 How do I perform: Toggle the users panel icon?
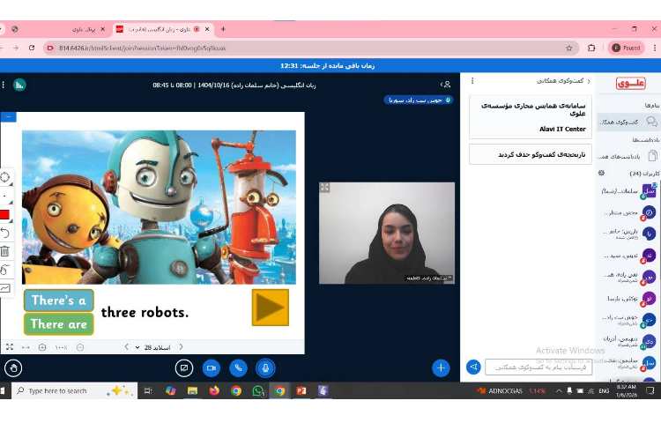tap(446, 85)
